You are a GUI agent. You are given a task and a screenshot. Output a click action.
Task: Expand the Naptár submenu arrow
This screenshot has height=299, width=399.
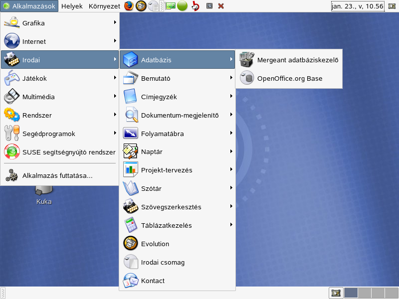231,151
